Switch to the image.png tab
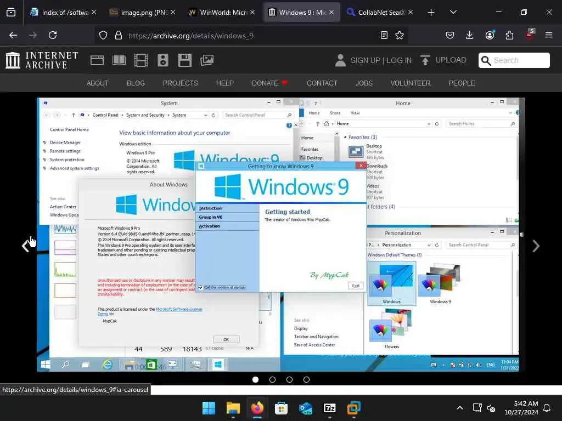Screen dimensions: 562x421 [142, 13]
